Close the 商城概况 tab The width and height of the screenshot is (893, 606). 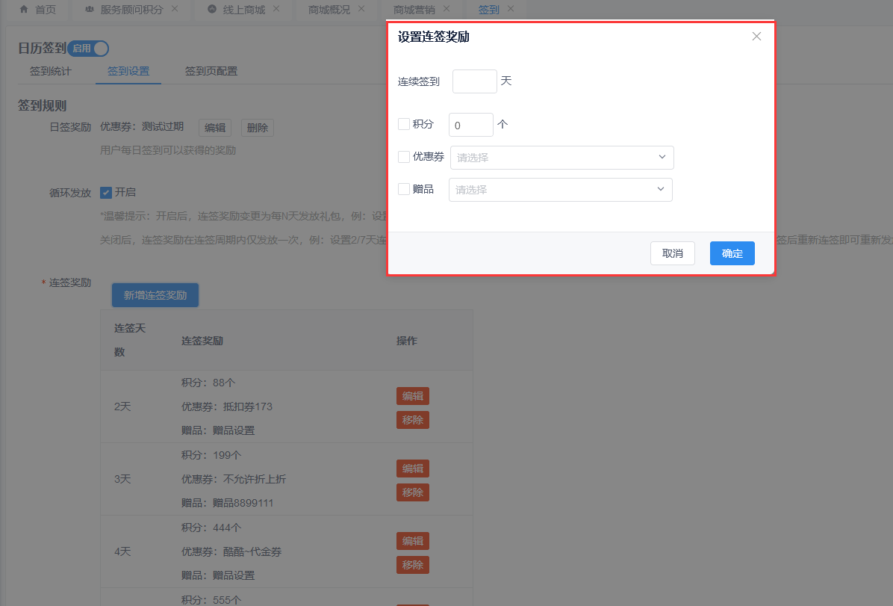pyautogui.click(x=361, y=9)
